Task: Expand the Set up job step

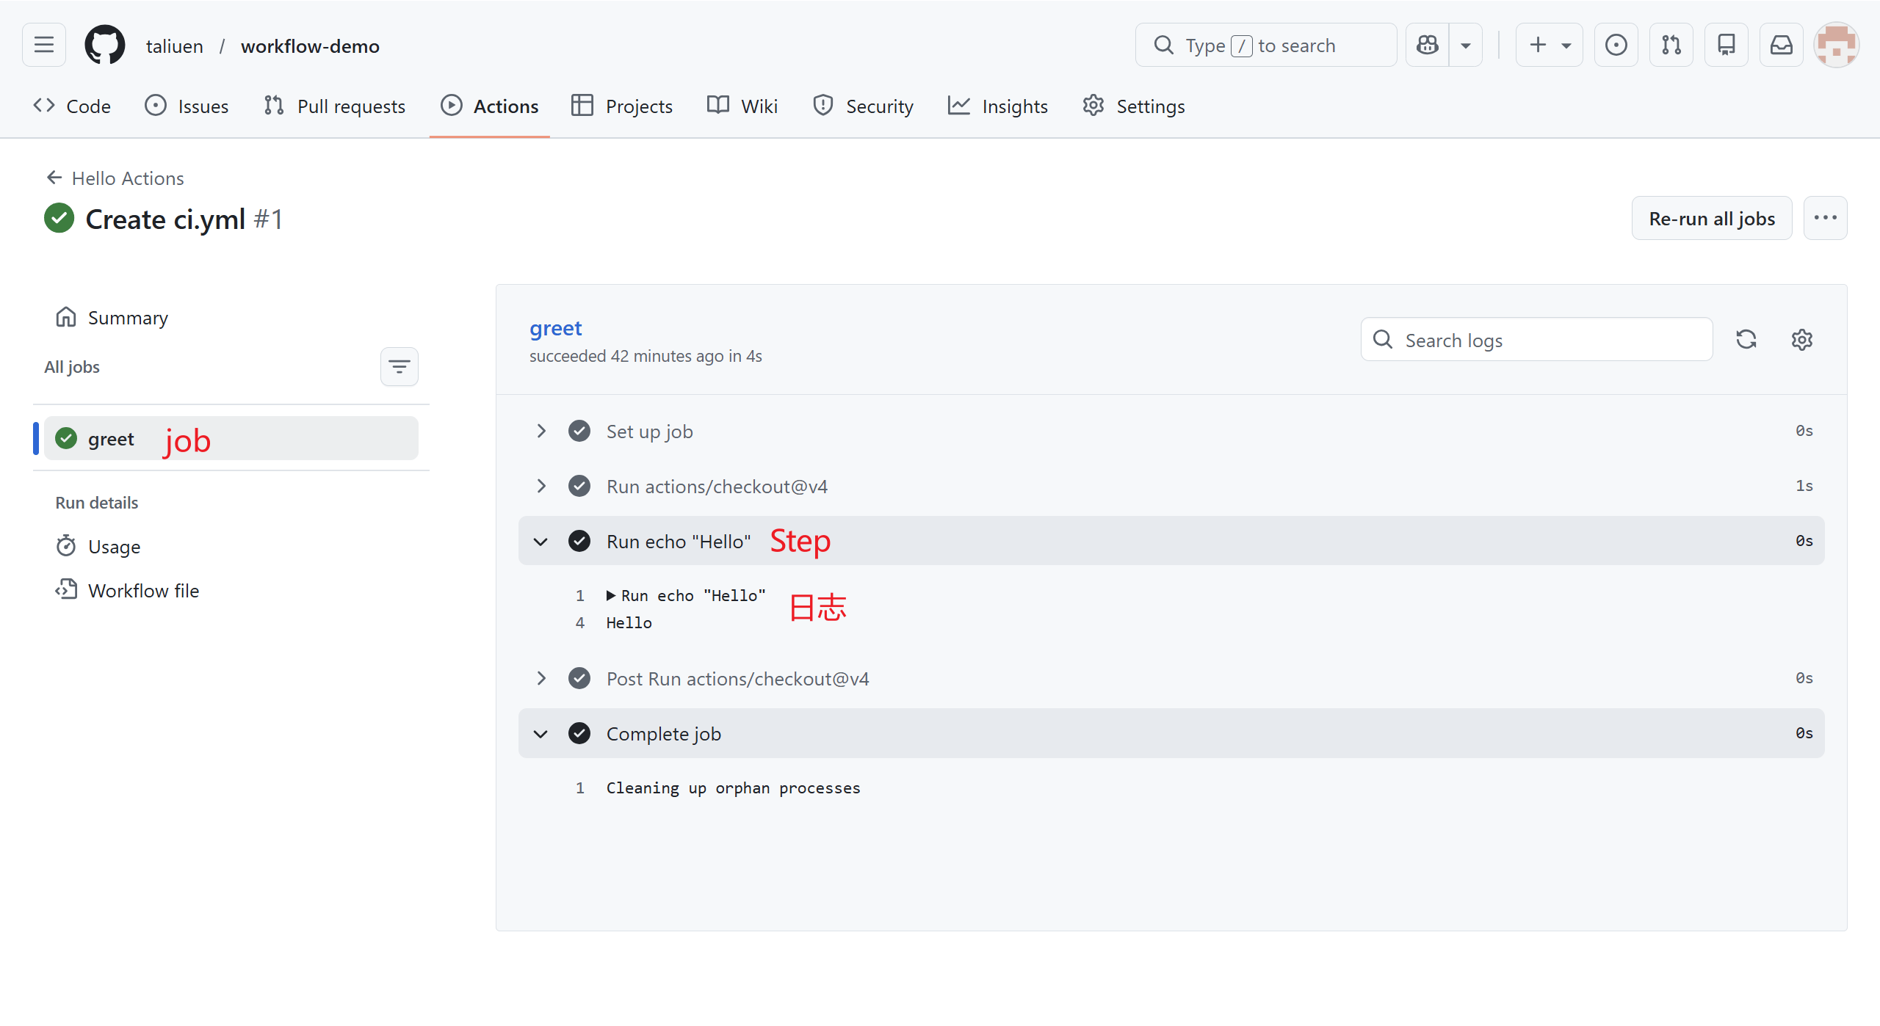Action: [541, 432]
